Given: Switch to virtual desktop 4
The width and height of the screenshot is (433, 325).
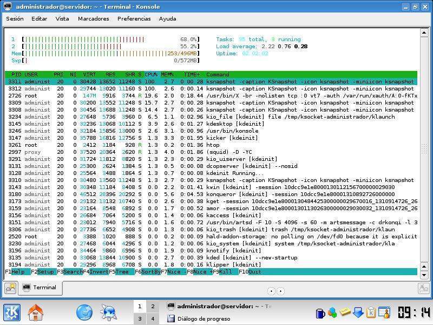Looking at the screenshot, I should click(x=153, y=318).
